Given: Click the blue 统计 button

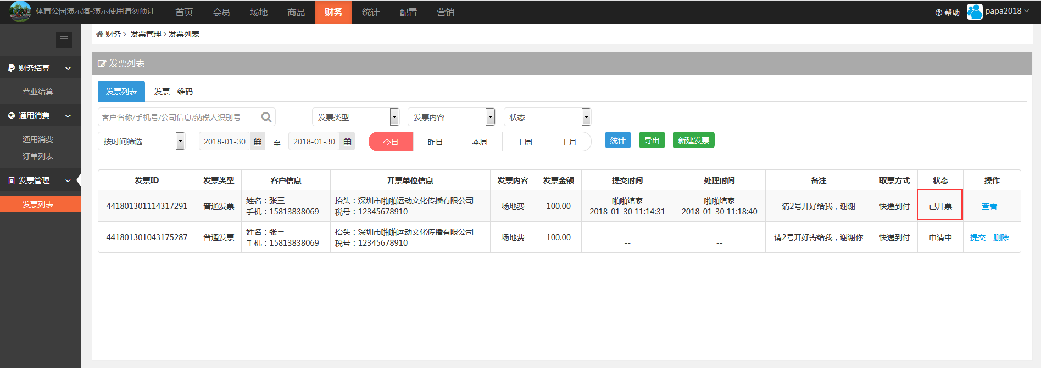Looking at the screenshot, I should tap(618, 140).
